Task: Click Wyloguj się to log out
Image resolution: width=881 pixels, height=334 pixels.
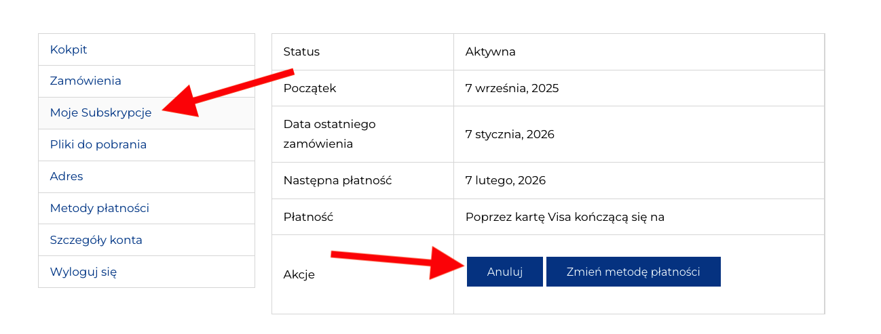Action: pos(83,272)
